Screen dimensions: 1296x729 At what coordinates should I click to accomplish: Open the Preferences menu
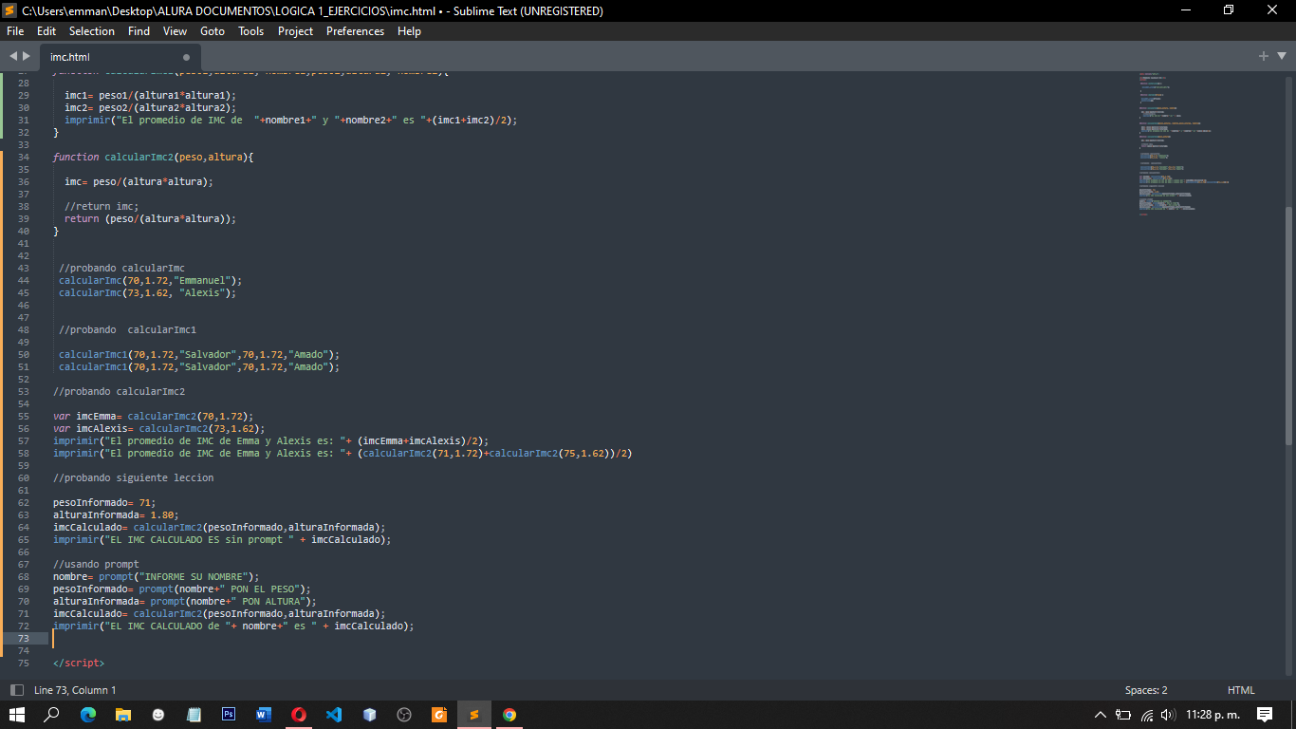pyautogui.click(x=356, y=31)
